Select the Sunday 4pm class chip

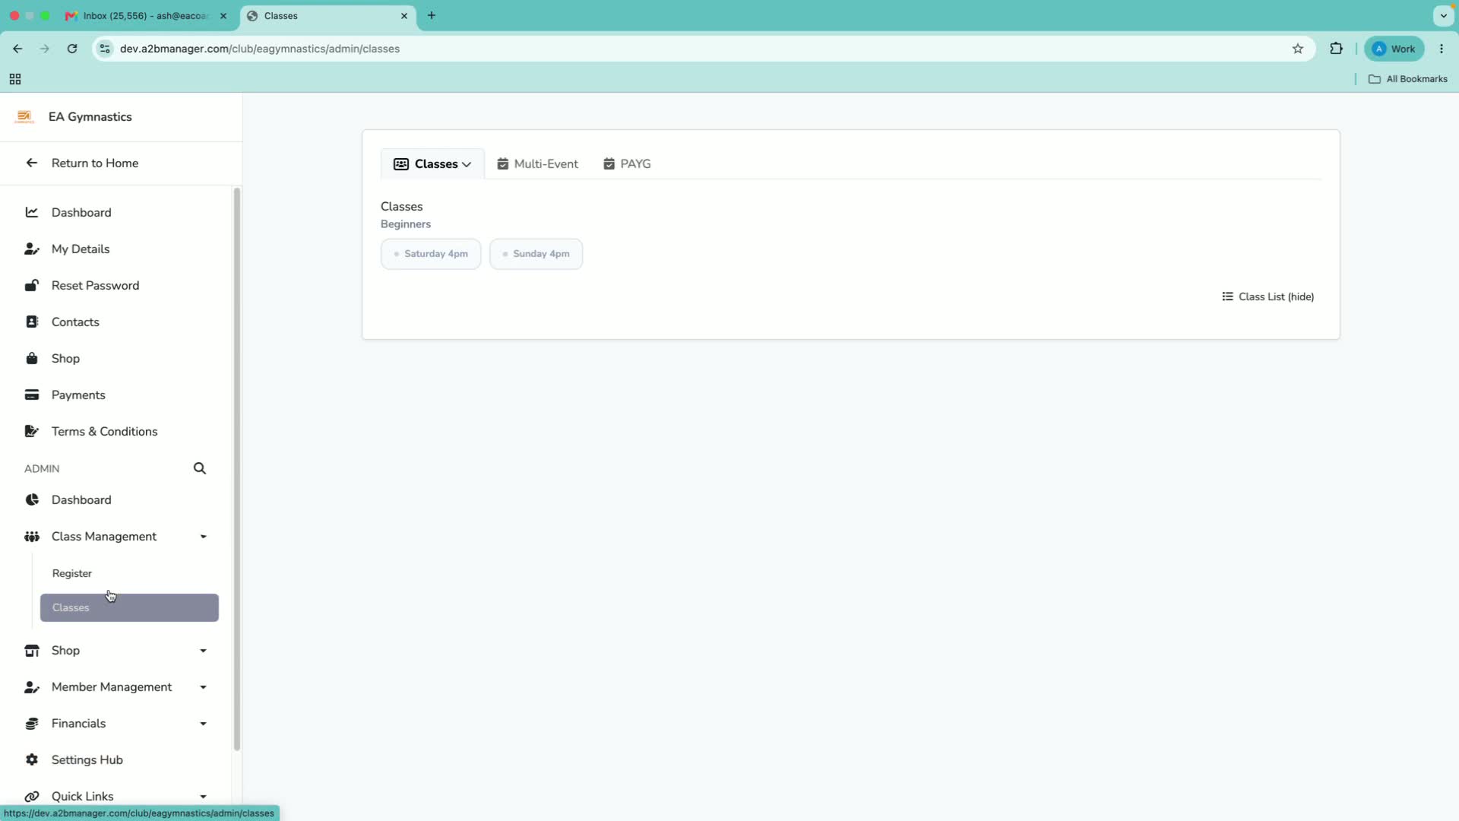point(536,254)
